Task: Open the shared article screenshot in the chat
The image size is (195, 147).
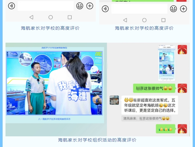Action: click(167, 63)
